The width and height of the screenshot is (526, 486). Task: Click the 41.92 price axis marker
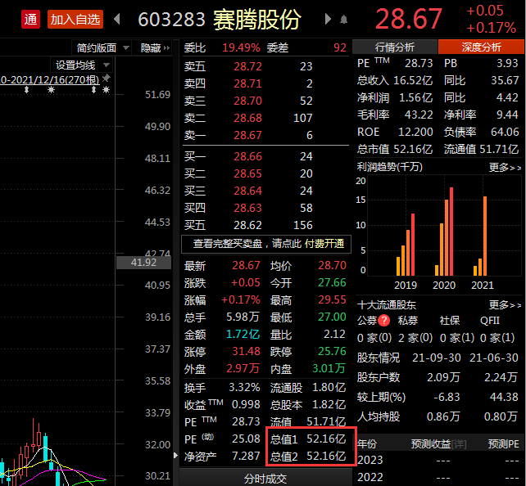[143, 263]
